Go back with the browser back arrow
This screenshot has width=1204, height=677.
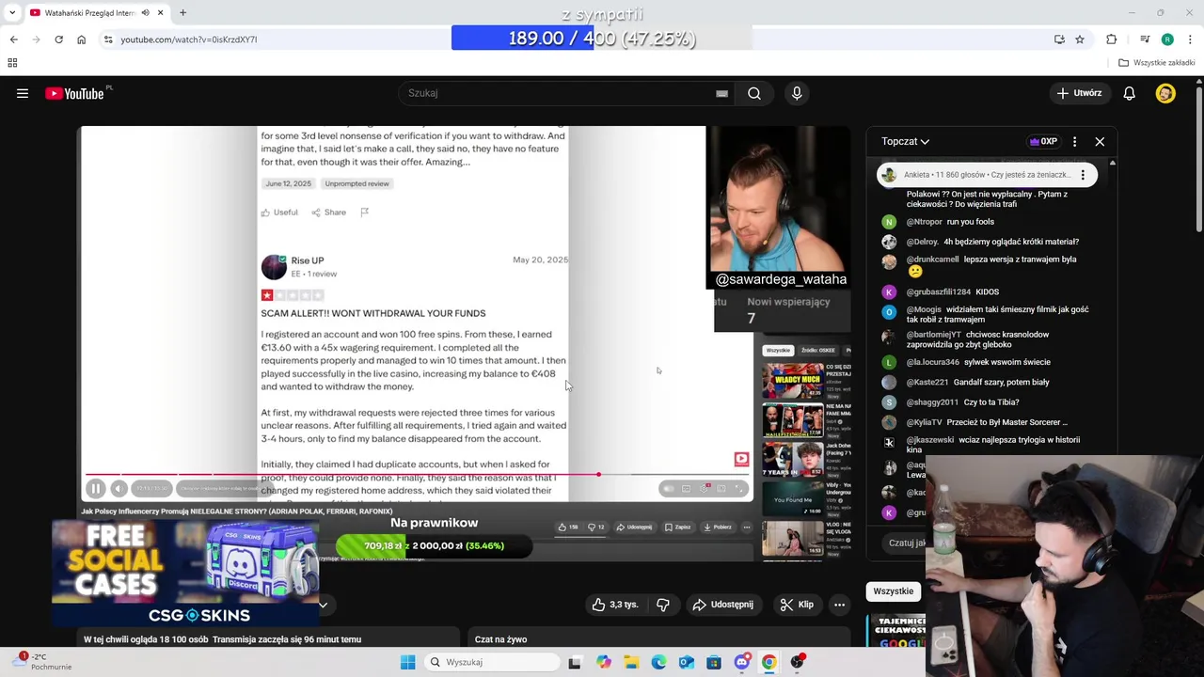[x=13, y=39]
